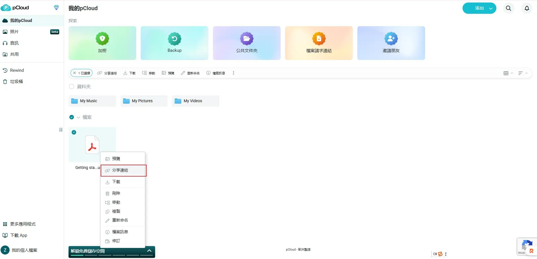
Task: Click the search magnifier icon
Action: 508,8
